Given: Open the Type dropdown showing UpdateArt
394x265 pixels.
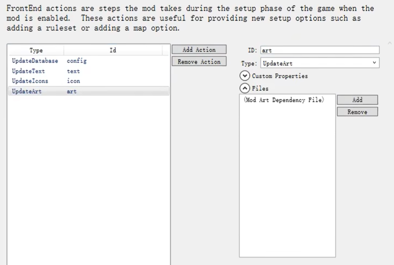Looking at the screenshot, I should point(319,63).
